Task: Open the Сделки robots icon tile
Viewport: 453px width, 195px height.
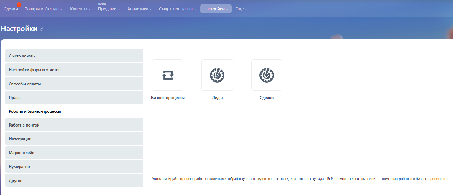Action: pos(266,75)
